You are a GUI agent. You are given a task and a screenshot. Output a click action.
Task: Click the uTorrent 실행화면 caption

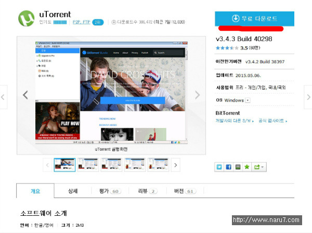pos(111,149)
